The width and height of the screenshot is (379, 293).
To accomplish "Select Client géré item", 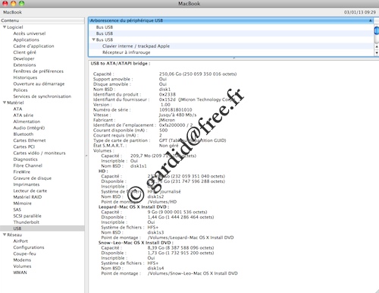I will point(24,52).
